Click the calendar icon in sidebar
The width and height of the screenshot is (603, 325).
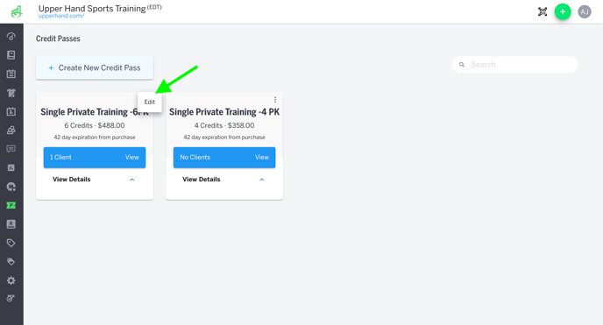coord(11,74)
